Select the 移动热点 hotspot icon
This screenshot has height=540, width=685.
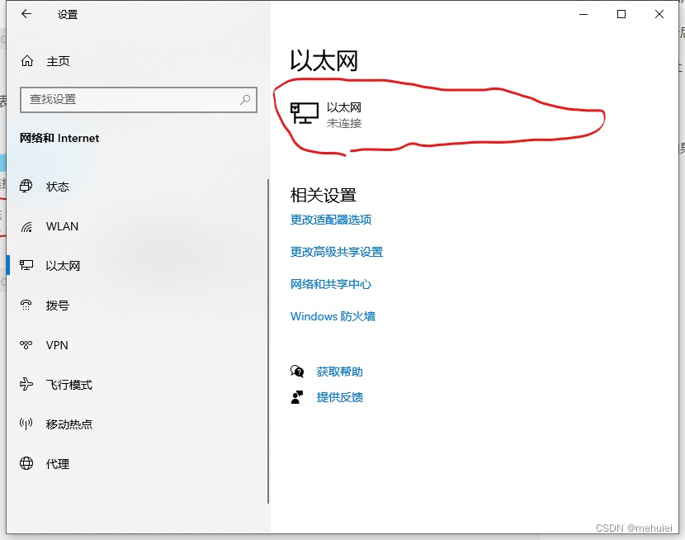point(26,424)
